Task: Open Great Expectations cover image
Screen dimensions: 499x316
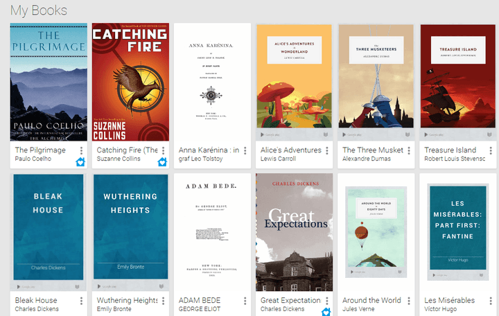Action: point(295,232)
